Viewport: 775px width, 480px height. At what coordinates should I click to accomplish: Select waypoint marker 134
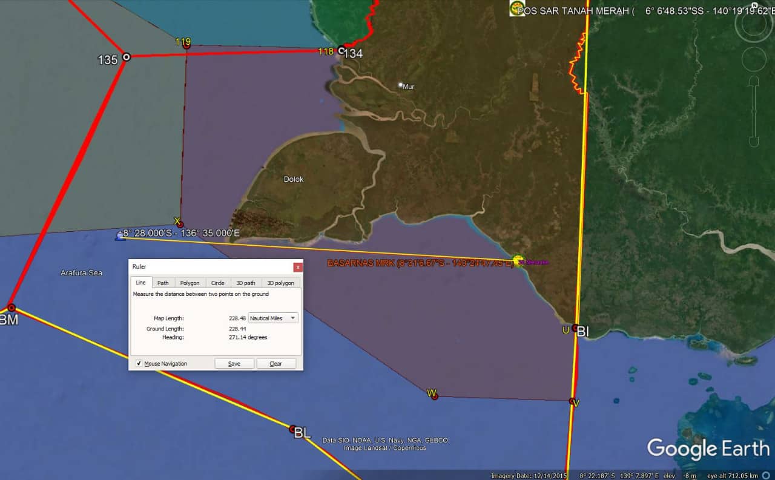coord(341,50)
